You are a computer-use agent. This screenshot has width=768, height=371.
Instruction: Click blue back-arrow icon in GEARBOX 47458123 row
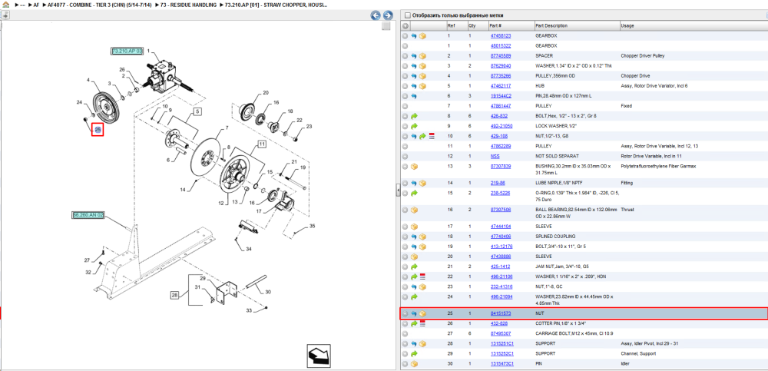click(414, 36)
